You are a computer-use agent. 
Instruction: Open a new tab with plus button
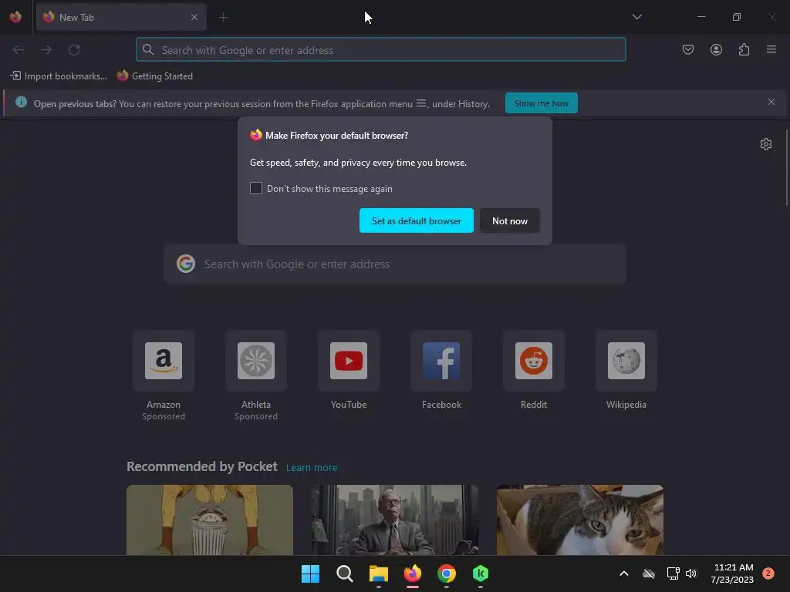click(224, 18)
